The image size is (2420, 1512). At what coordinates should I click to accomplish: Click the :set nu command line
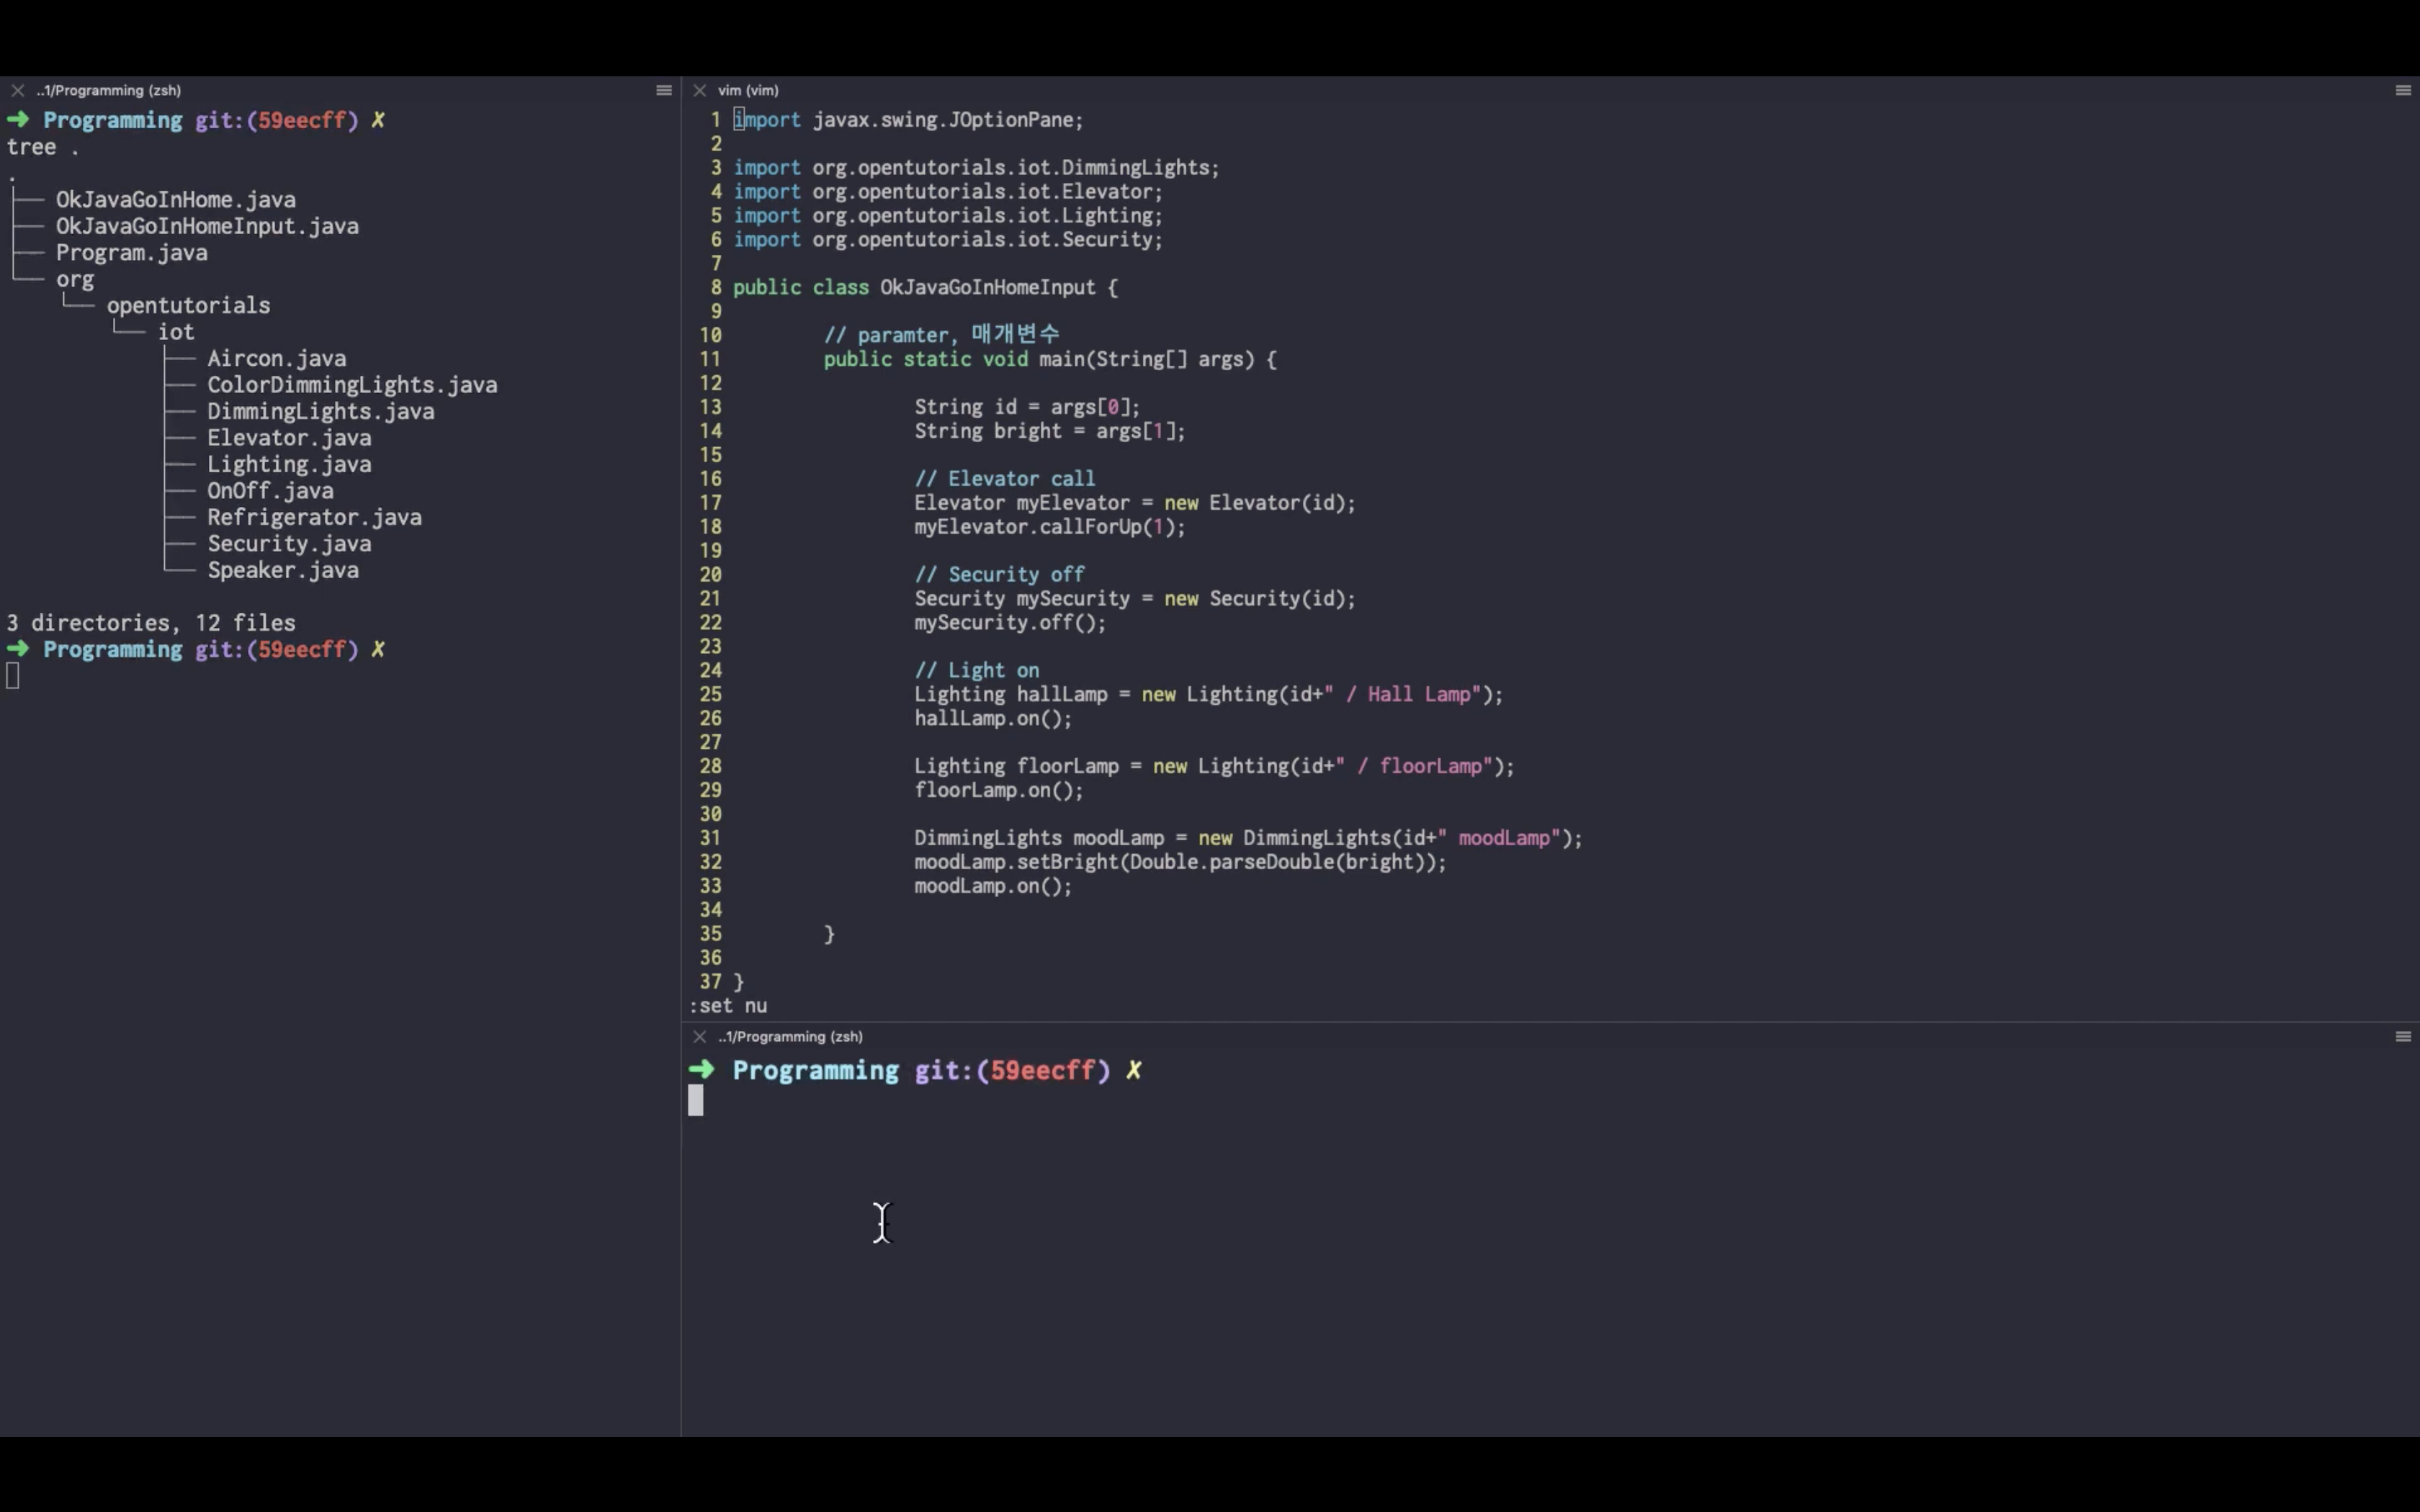click(x=728, y=1006)
